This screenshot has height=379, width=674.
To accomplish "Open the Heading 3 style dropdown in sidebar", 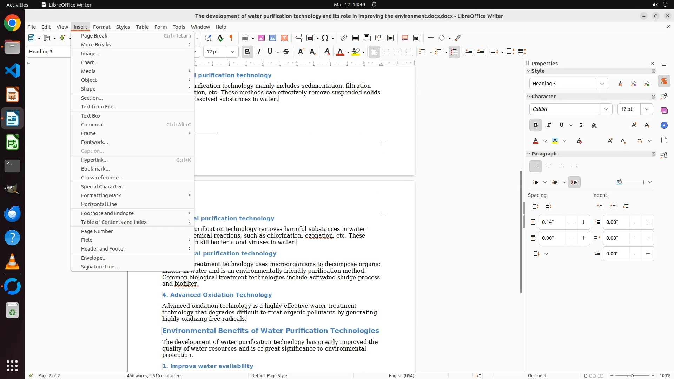I will (x=602, y=84).
